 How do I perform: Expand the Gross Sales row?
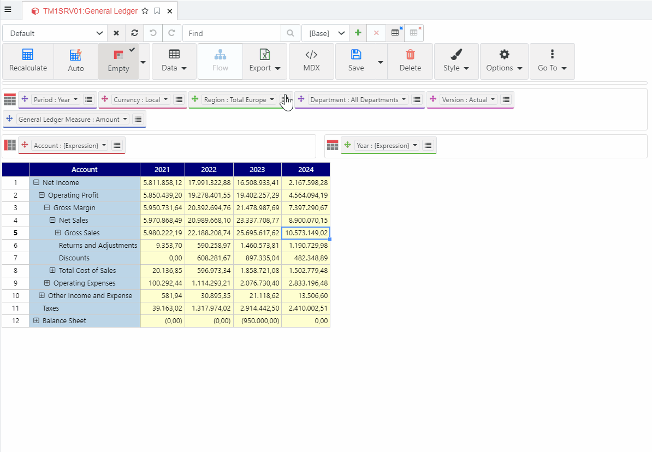pyautogui.click(x=58, y=233)
